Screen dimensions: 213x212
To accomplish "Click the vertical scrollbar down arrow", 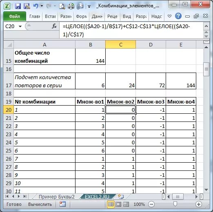I will click(x=206, y=190).
